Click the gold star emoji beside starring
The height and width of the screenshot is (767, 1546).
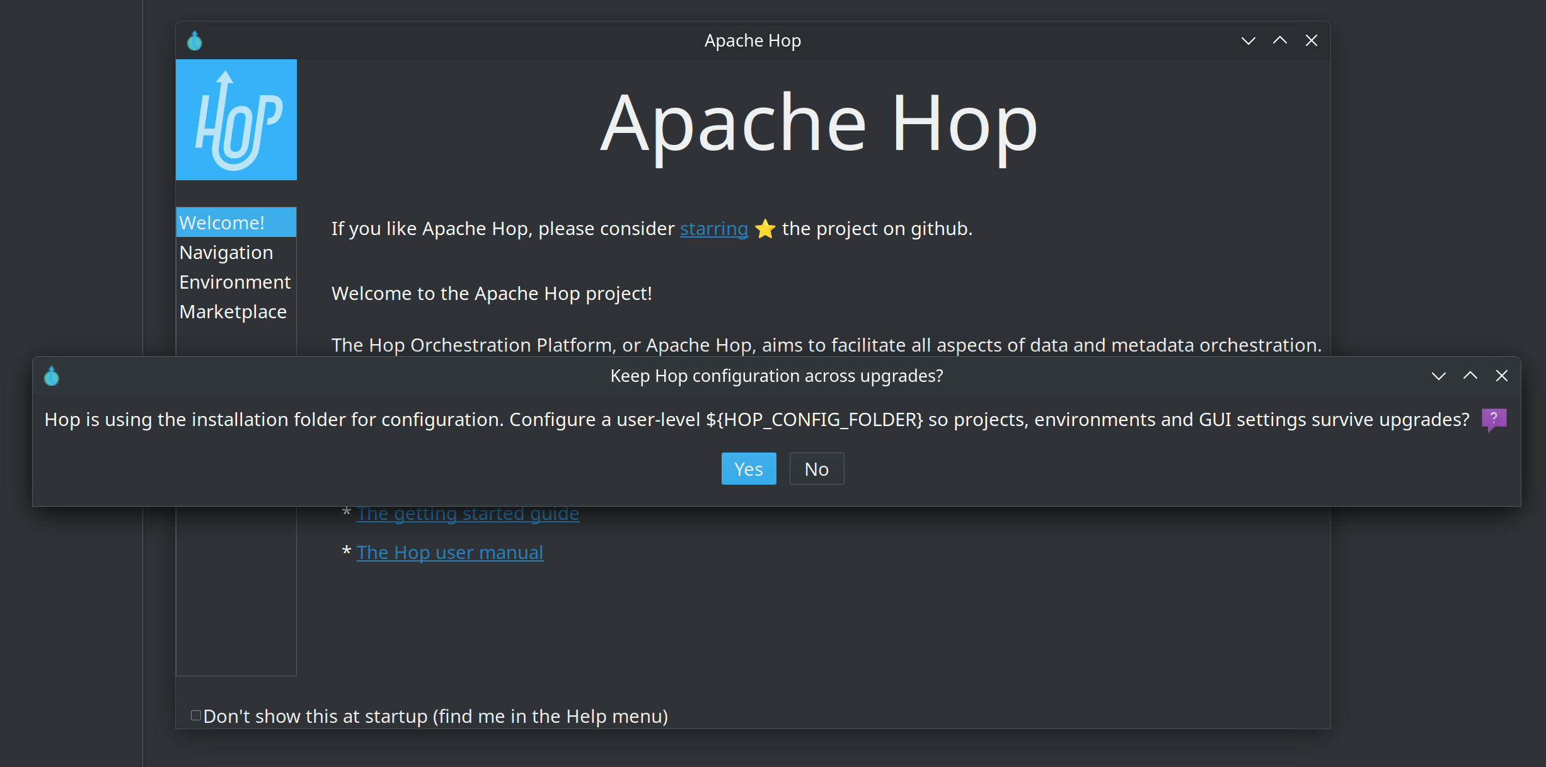765,229
